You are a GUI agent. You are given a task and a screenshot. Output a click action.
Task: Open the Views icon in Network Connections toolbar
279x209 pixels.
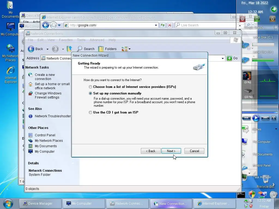pos(124,49)
